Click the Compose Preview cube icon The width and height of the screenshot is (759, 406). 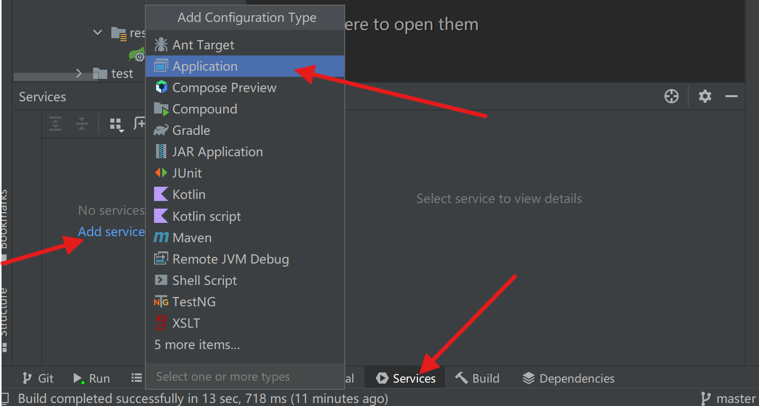161,88
